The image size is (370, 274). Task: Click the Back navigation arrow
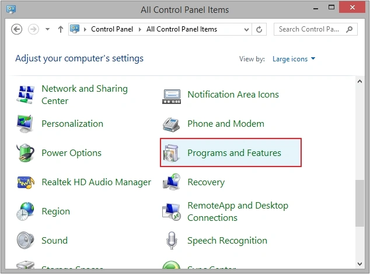(x=17, y=29)
